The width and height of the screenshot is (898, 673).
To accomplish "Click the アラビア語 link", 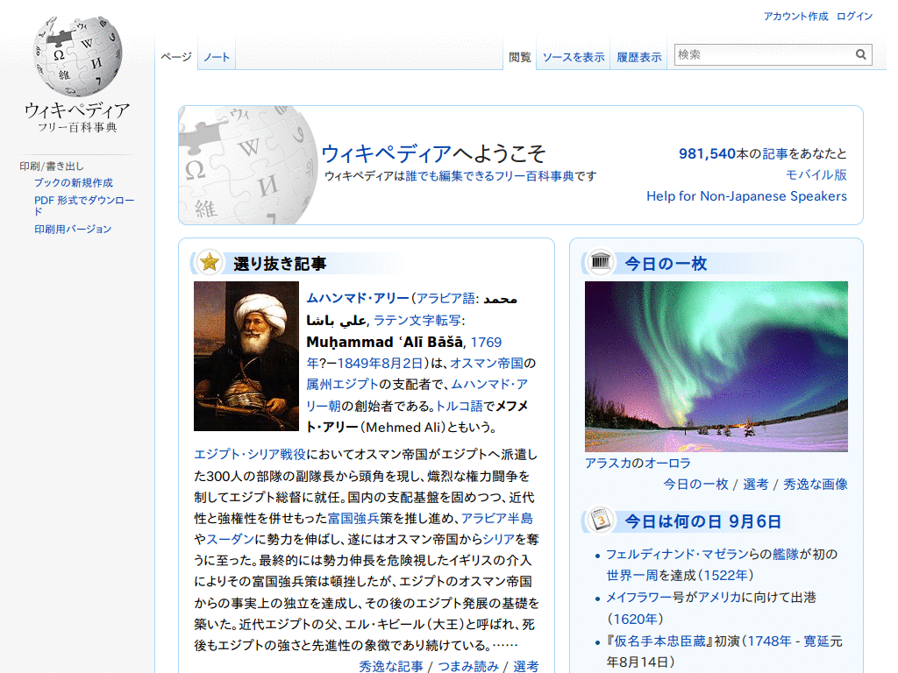I will click(445, 298).
